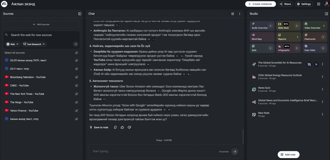The image size is (330, 160).
Task: Give thumbs down to response
Action: tap(129, 127)
